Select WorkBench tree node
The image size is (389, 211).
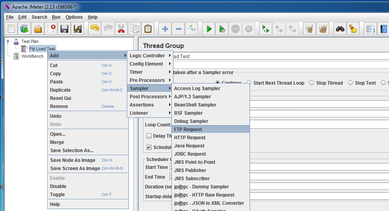pos(32,56)
